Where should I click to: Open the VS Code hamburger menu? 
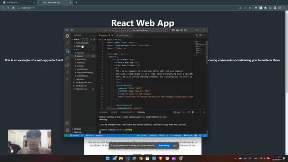pyautogui.click(x=72, y=30)
